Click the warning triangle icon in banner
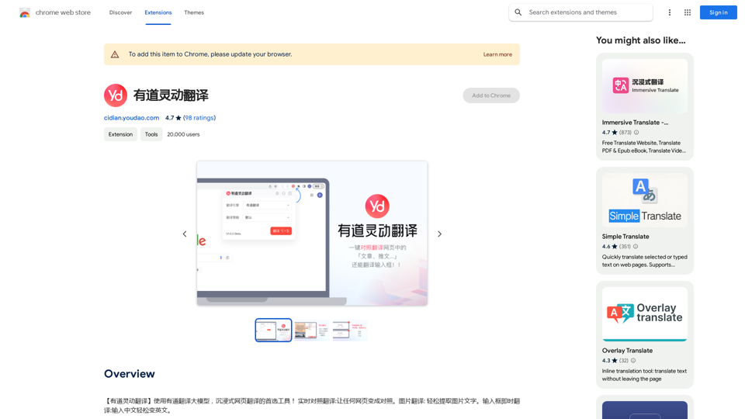Viewport: 745px width, 419px height. point(115,54)
